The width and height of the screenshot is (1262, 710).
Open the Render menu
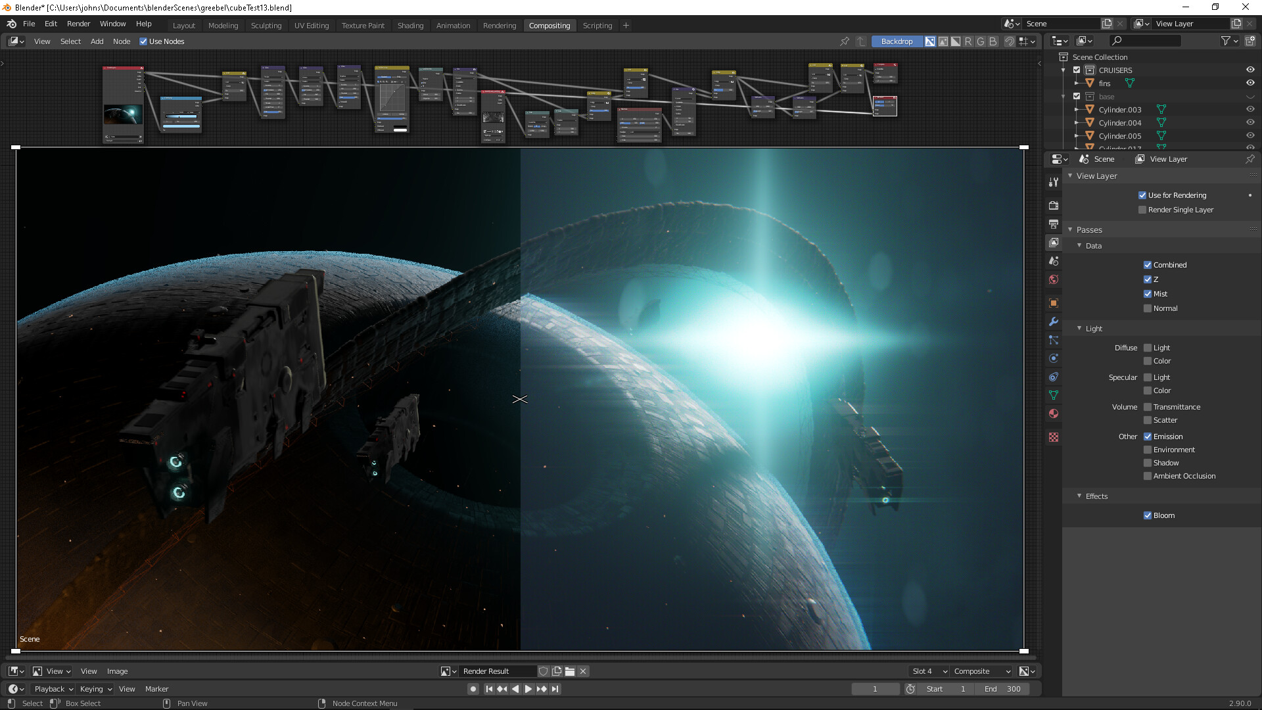[78, 24]
